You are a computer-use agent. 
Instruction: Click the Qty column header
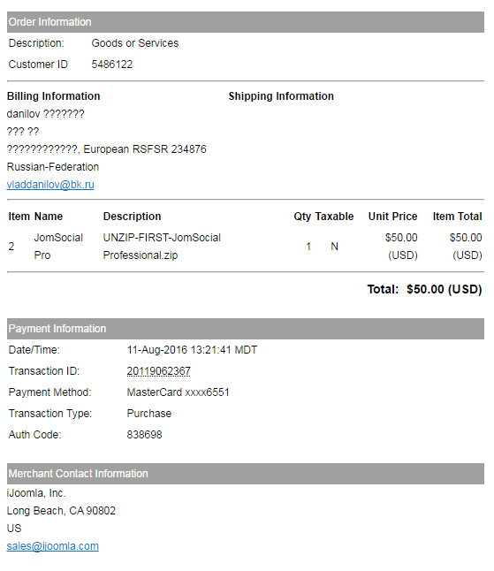[x=302, y=217]
